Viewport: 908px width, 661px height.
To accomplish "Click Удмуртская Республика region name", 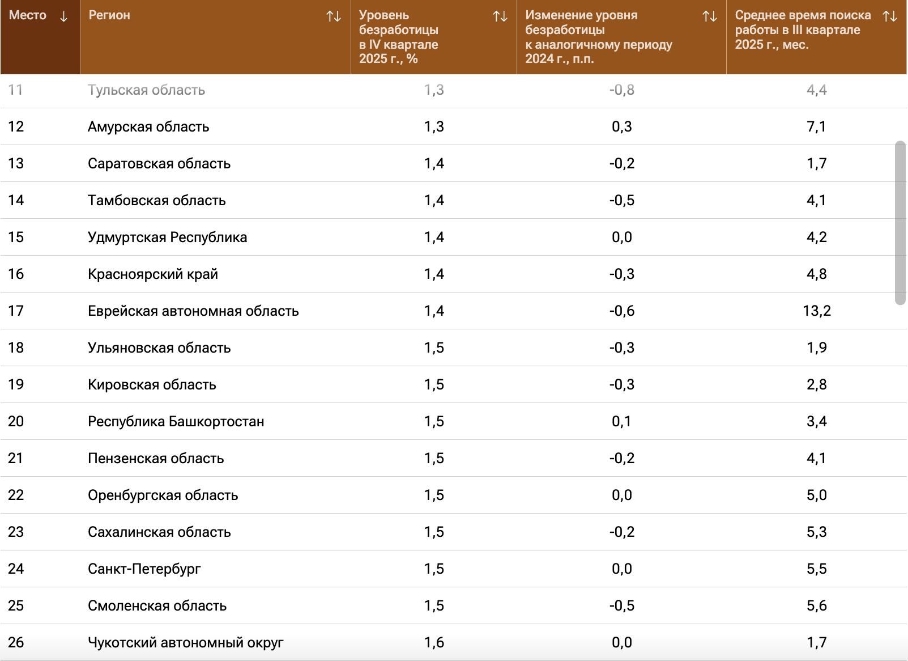I will click(168, 238).
